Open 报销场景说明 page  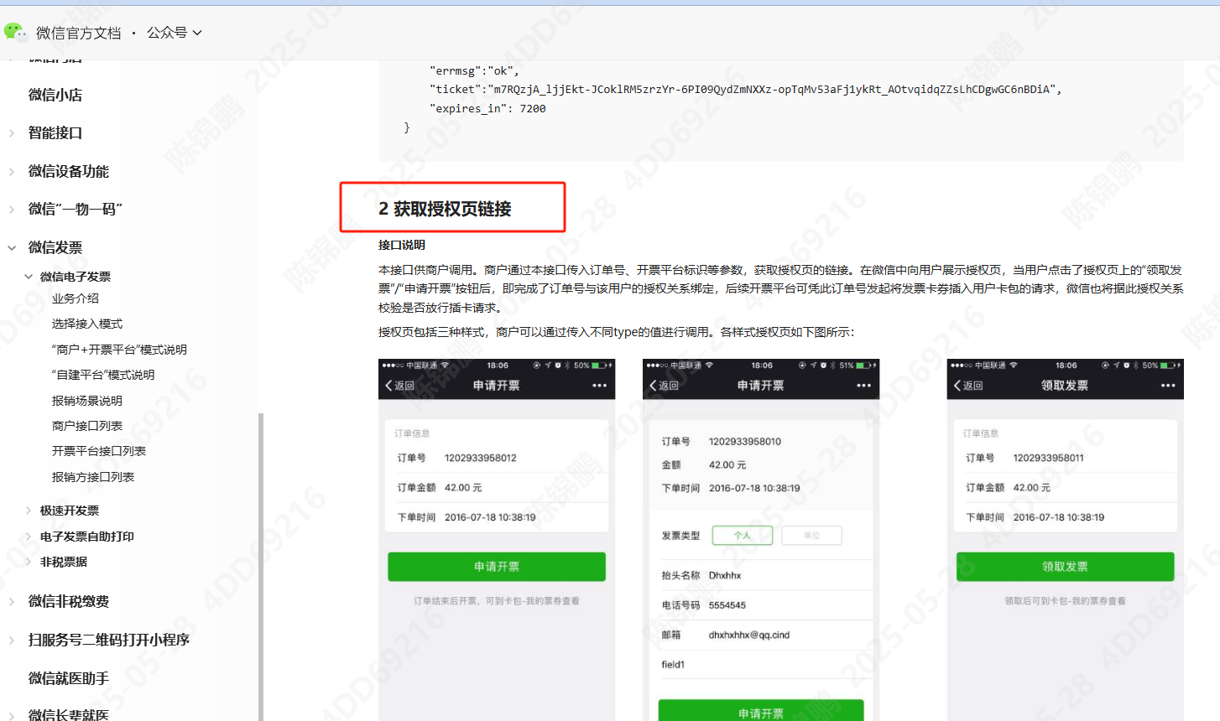[x=87, y=401]
